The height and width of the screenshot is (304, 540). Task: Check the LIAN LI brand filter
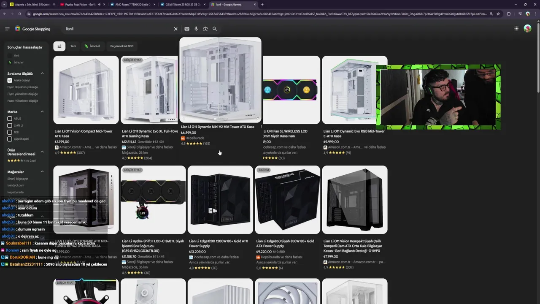10,125
